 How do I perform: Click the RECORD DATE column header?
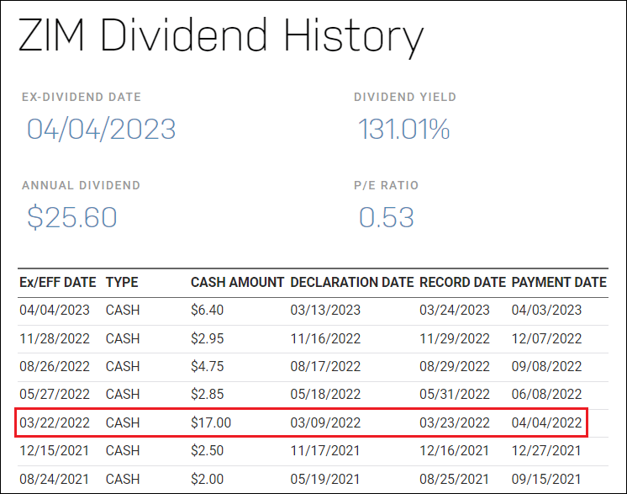pos(462,282)
